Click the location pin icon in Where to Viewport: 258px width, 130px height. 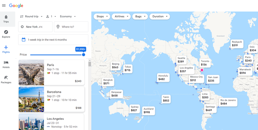(x=58, y=27)
